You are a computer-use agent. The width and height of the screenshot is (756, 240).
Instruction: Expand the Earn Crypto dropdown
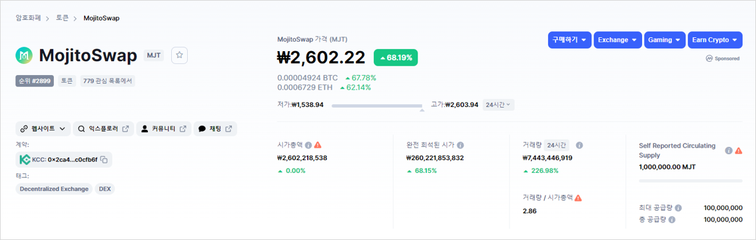pyautogui.click(x=715, y=40)
